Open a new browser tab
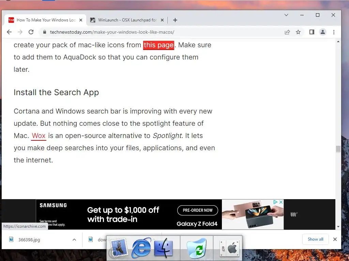Viewport: 349px width, 261px height. coord(175,20)
